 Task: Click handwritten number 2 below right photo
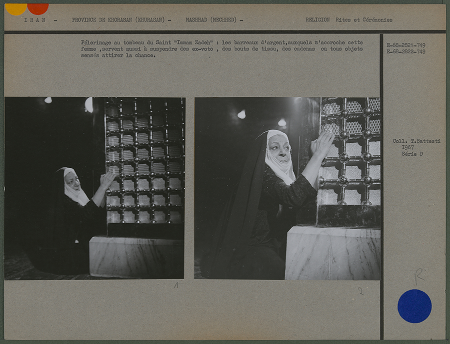[360, 291]
